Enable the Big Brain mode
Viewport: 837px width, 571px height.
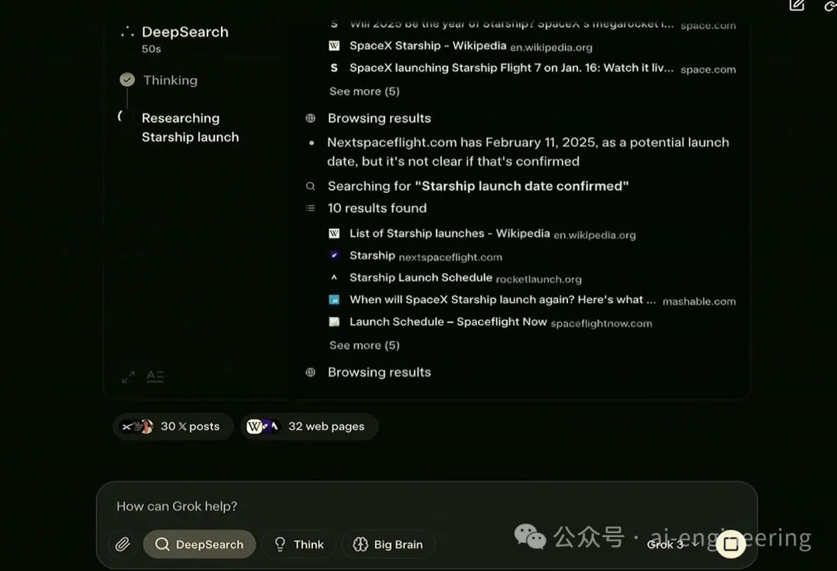[388, 545]
